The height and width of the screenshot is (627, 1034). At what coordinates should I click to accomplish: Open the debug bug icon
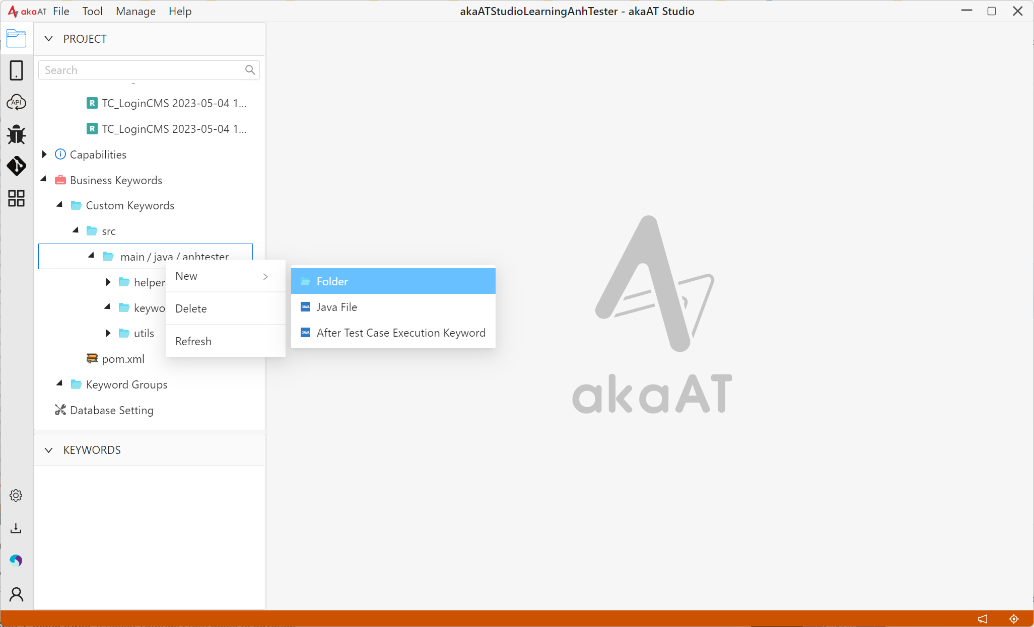(17, 134)
